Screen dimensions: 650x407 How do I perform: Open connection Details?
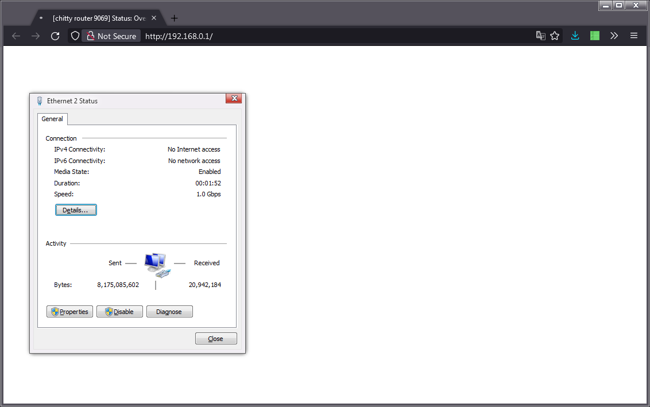pos(76,210)
